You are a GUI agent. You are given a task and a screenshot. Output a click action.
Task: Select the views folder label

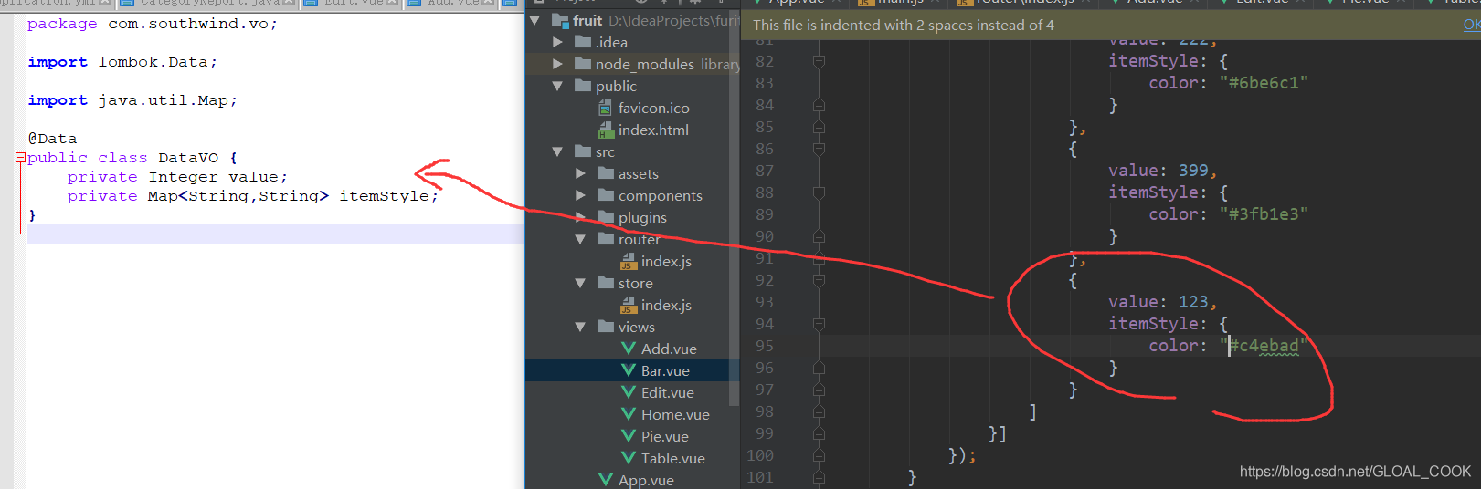click(637, 327)
